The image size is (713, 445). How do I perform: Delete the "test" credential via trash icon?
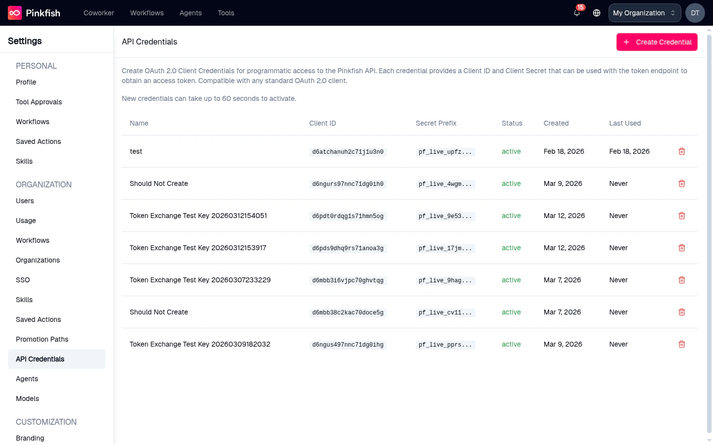coord(682,151)
